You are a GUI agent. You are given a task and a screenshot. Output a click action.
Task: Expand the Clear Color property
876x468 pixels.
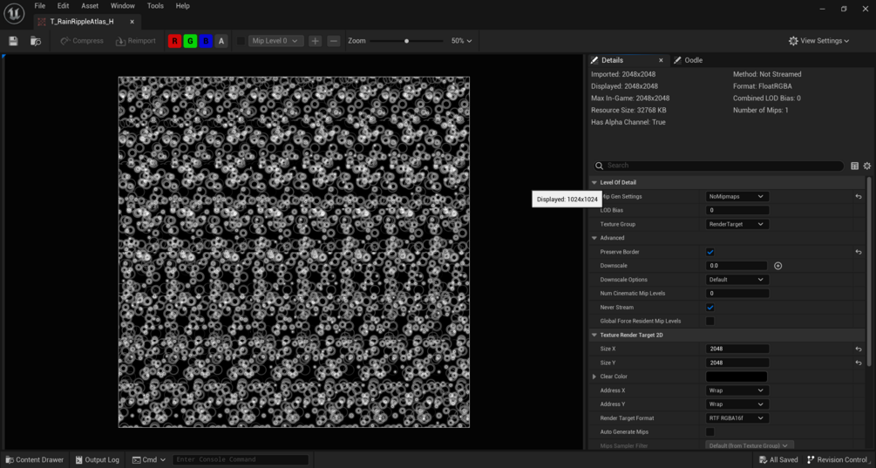click(x=594, y=376)
